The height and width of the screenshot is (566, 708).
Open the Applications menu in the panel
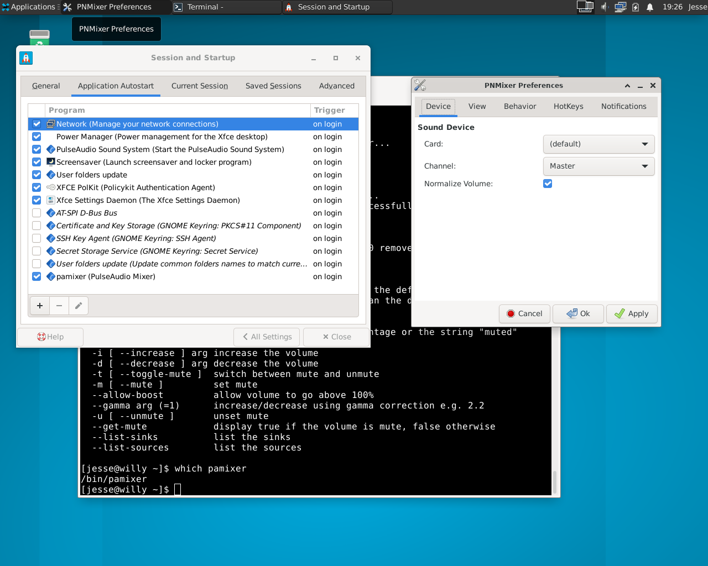click(x=29, y=7)
